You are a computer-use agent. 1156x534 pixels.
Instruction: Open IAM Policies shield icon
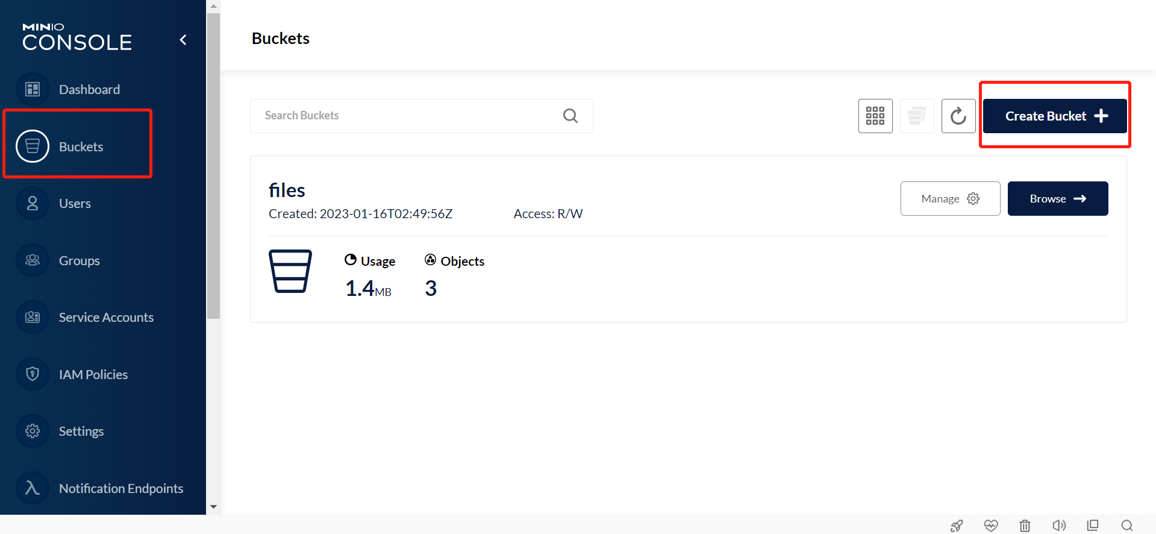pos(33,374)
